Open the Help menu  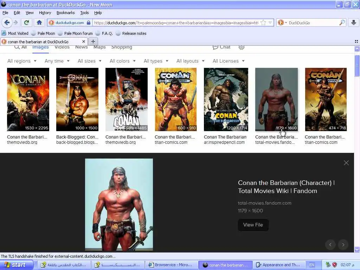(x=98, y=13)
